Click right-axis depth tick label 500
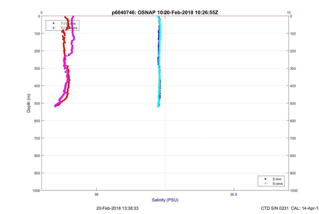The width and height of the screenshot is (319, 214). point(293,103)
